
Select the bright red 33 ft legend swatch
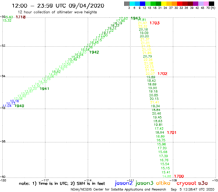pyautogui.click(x=179, y=4)
